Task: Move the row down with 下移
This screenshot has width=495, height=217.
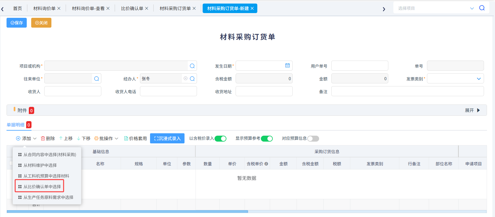Action: pos(83,138)
